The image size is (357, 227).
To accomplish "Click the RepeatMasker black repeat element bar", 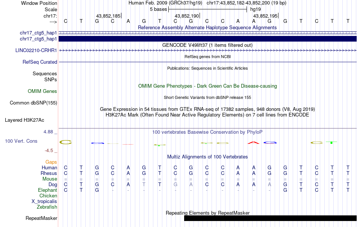I will pyautogui.click(x=270, y=218).
